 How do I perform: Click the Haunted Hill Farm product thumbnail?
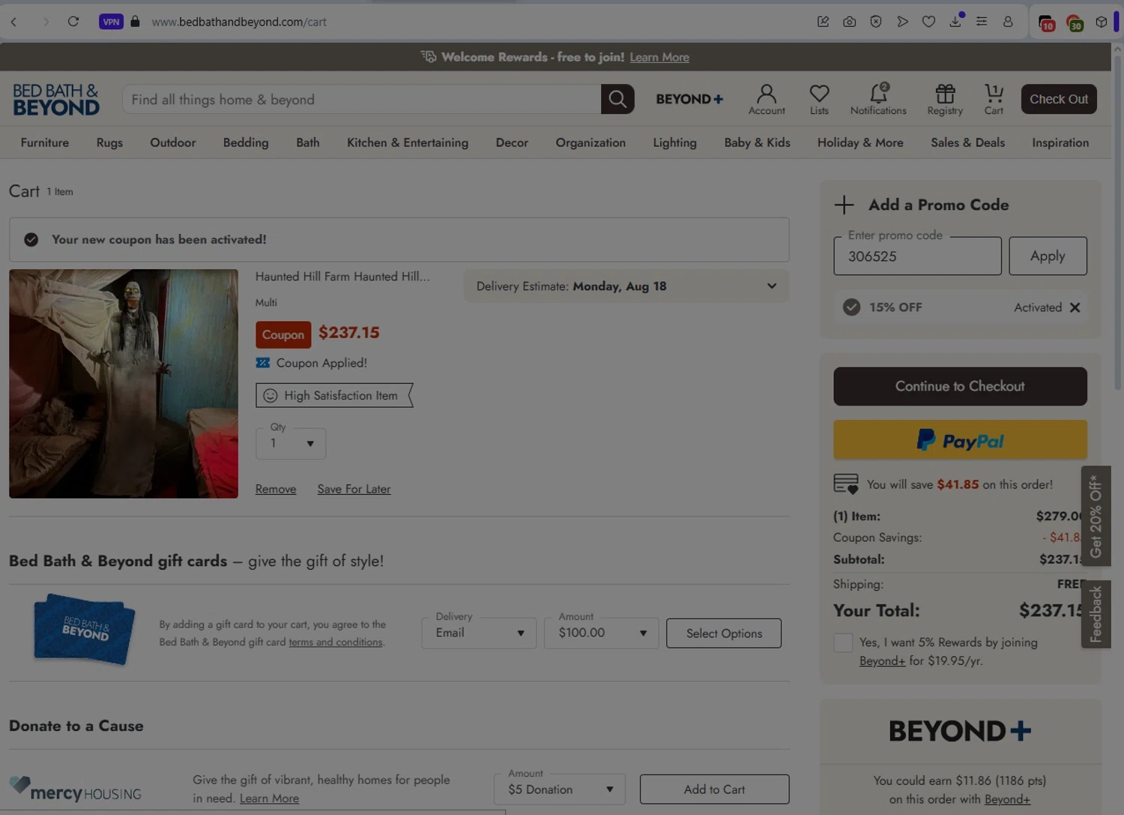coord(124,384)
